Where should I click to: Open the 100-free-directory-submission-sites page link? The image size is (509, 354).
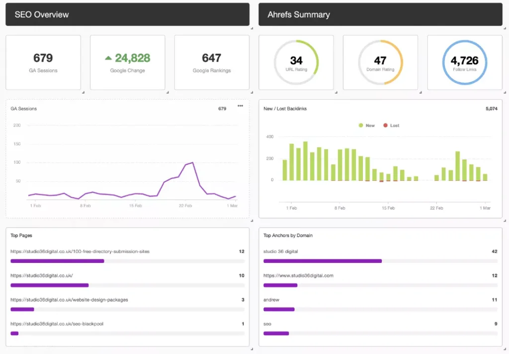[80, 251]
